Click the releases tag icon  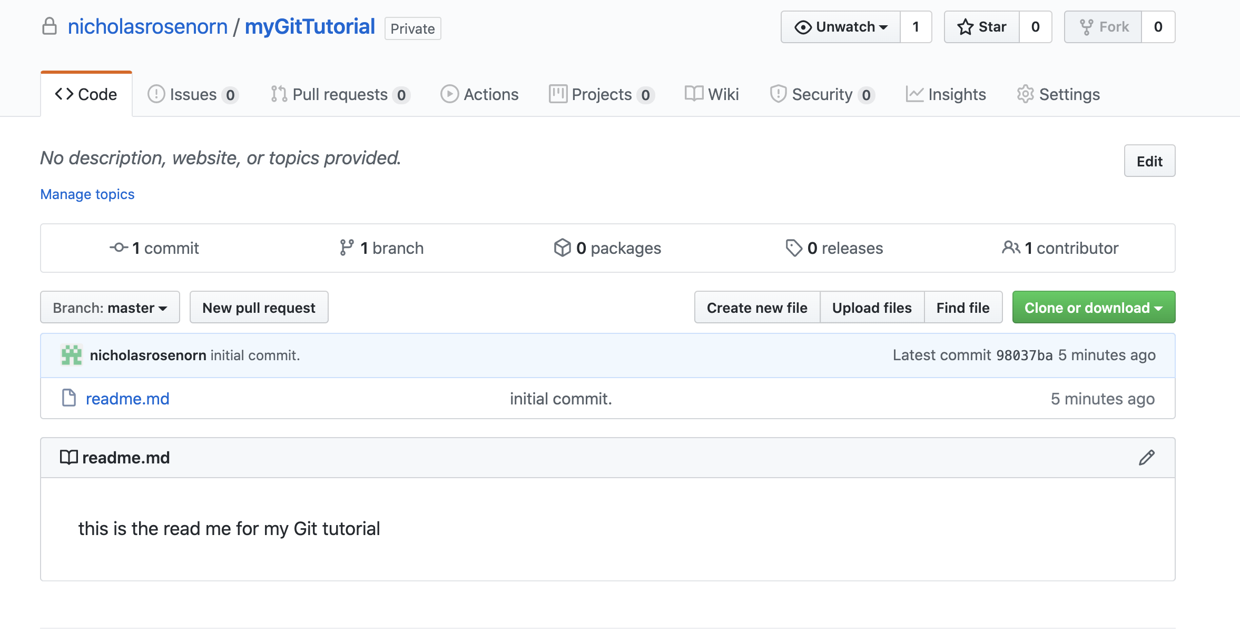click(793, 248)
